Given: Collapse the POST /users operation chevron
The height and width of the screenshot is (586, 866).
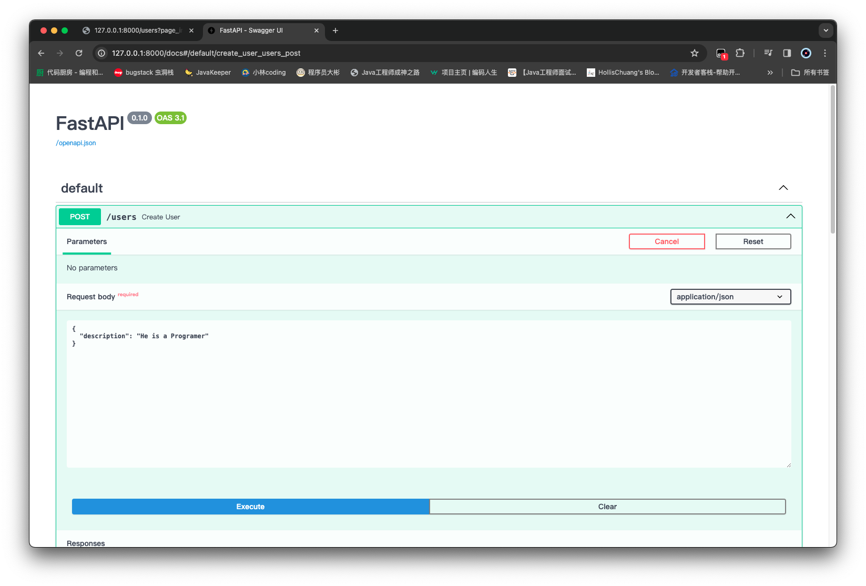Looking at the screenshot, I should tap(791, 217).
